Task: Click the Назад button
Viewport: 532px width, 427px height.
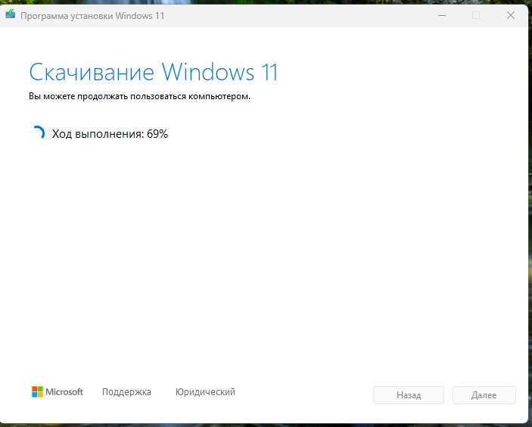Action: (409, 395)
